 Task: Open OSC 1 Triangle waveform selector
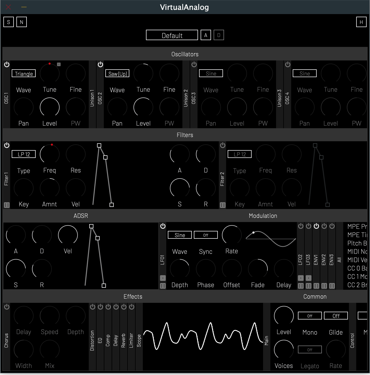click(24, 73)
